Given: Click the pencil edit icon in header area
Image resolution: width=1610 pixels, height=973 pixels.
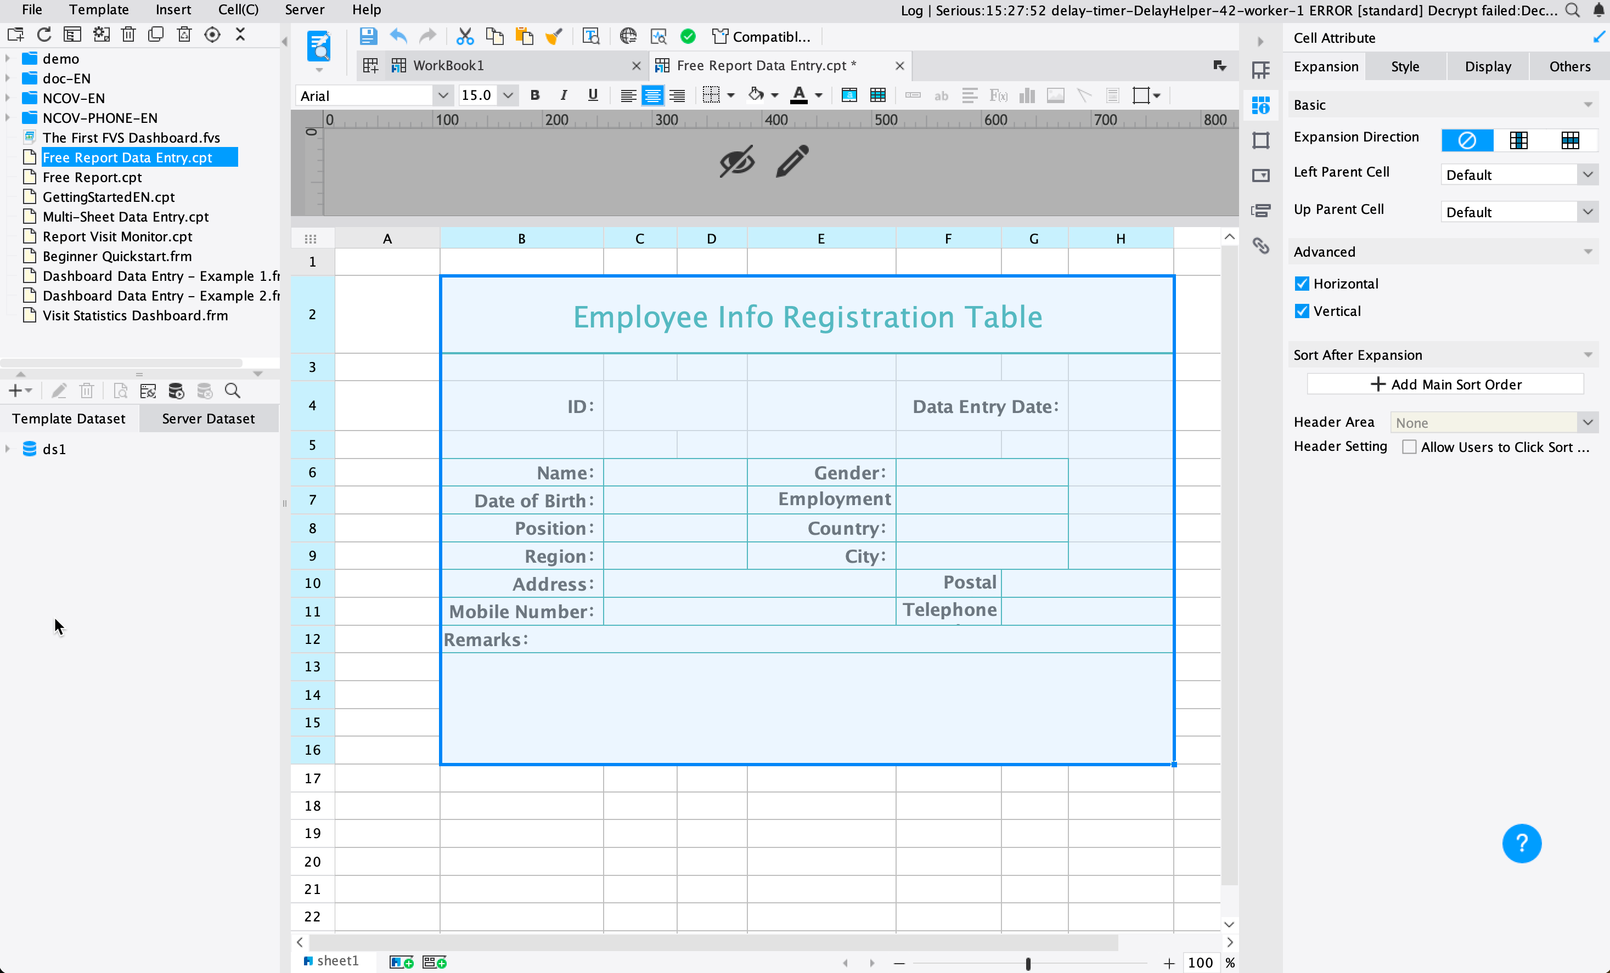Looking at the screenshot, I should [792, 161].
